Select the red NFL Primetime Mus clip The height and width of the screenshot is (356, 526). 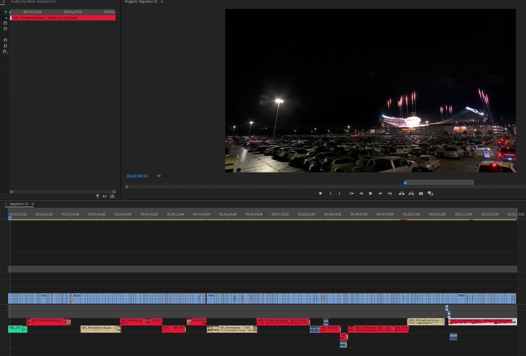click(x=369, y=329)
